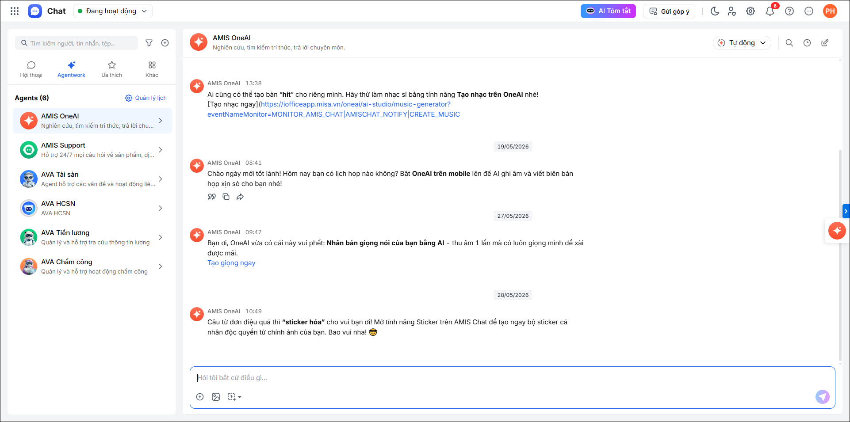
Task: Click the filter funnel icon
Action: click(149, 43)
